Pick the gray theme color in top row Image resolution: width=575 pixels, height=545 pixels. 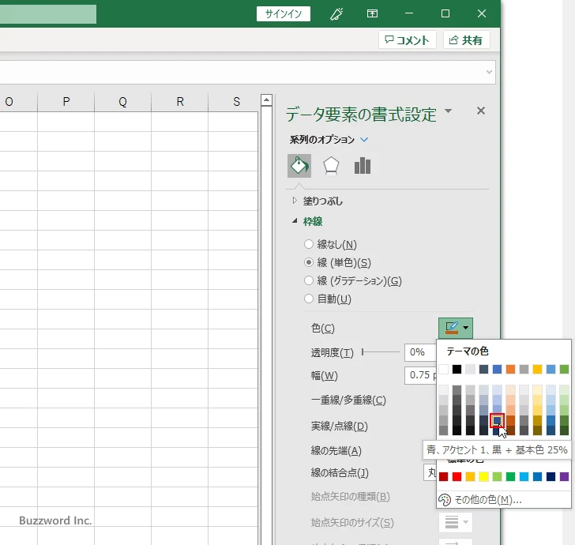pos(524,369)
